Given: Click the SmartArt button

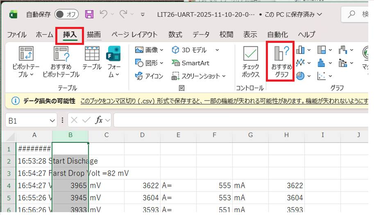Looking at the screenshot, I should coord(190,63).
